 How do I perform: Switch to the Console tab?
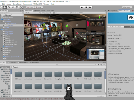click(12, 63)
